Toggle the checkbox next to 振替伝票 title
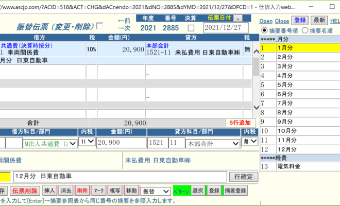Viewport: 340px width, 206px height. click(x=100, y=26)
